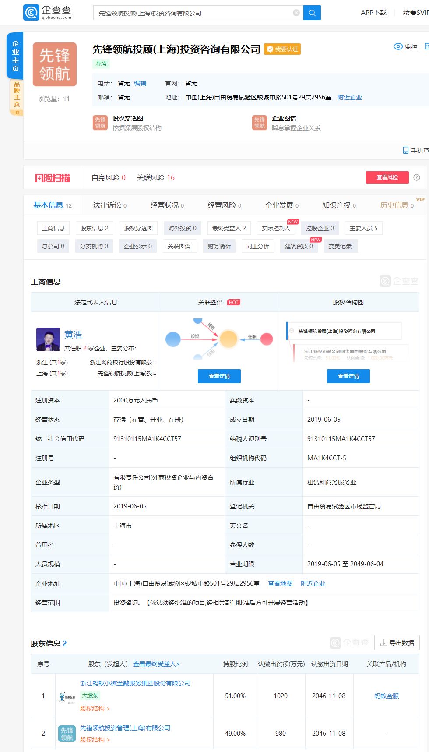
Task: Select the 企业主页 side tab
Action: click(15, 56)
